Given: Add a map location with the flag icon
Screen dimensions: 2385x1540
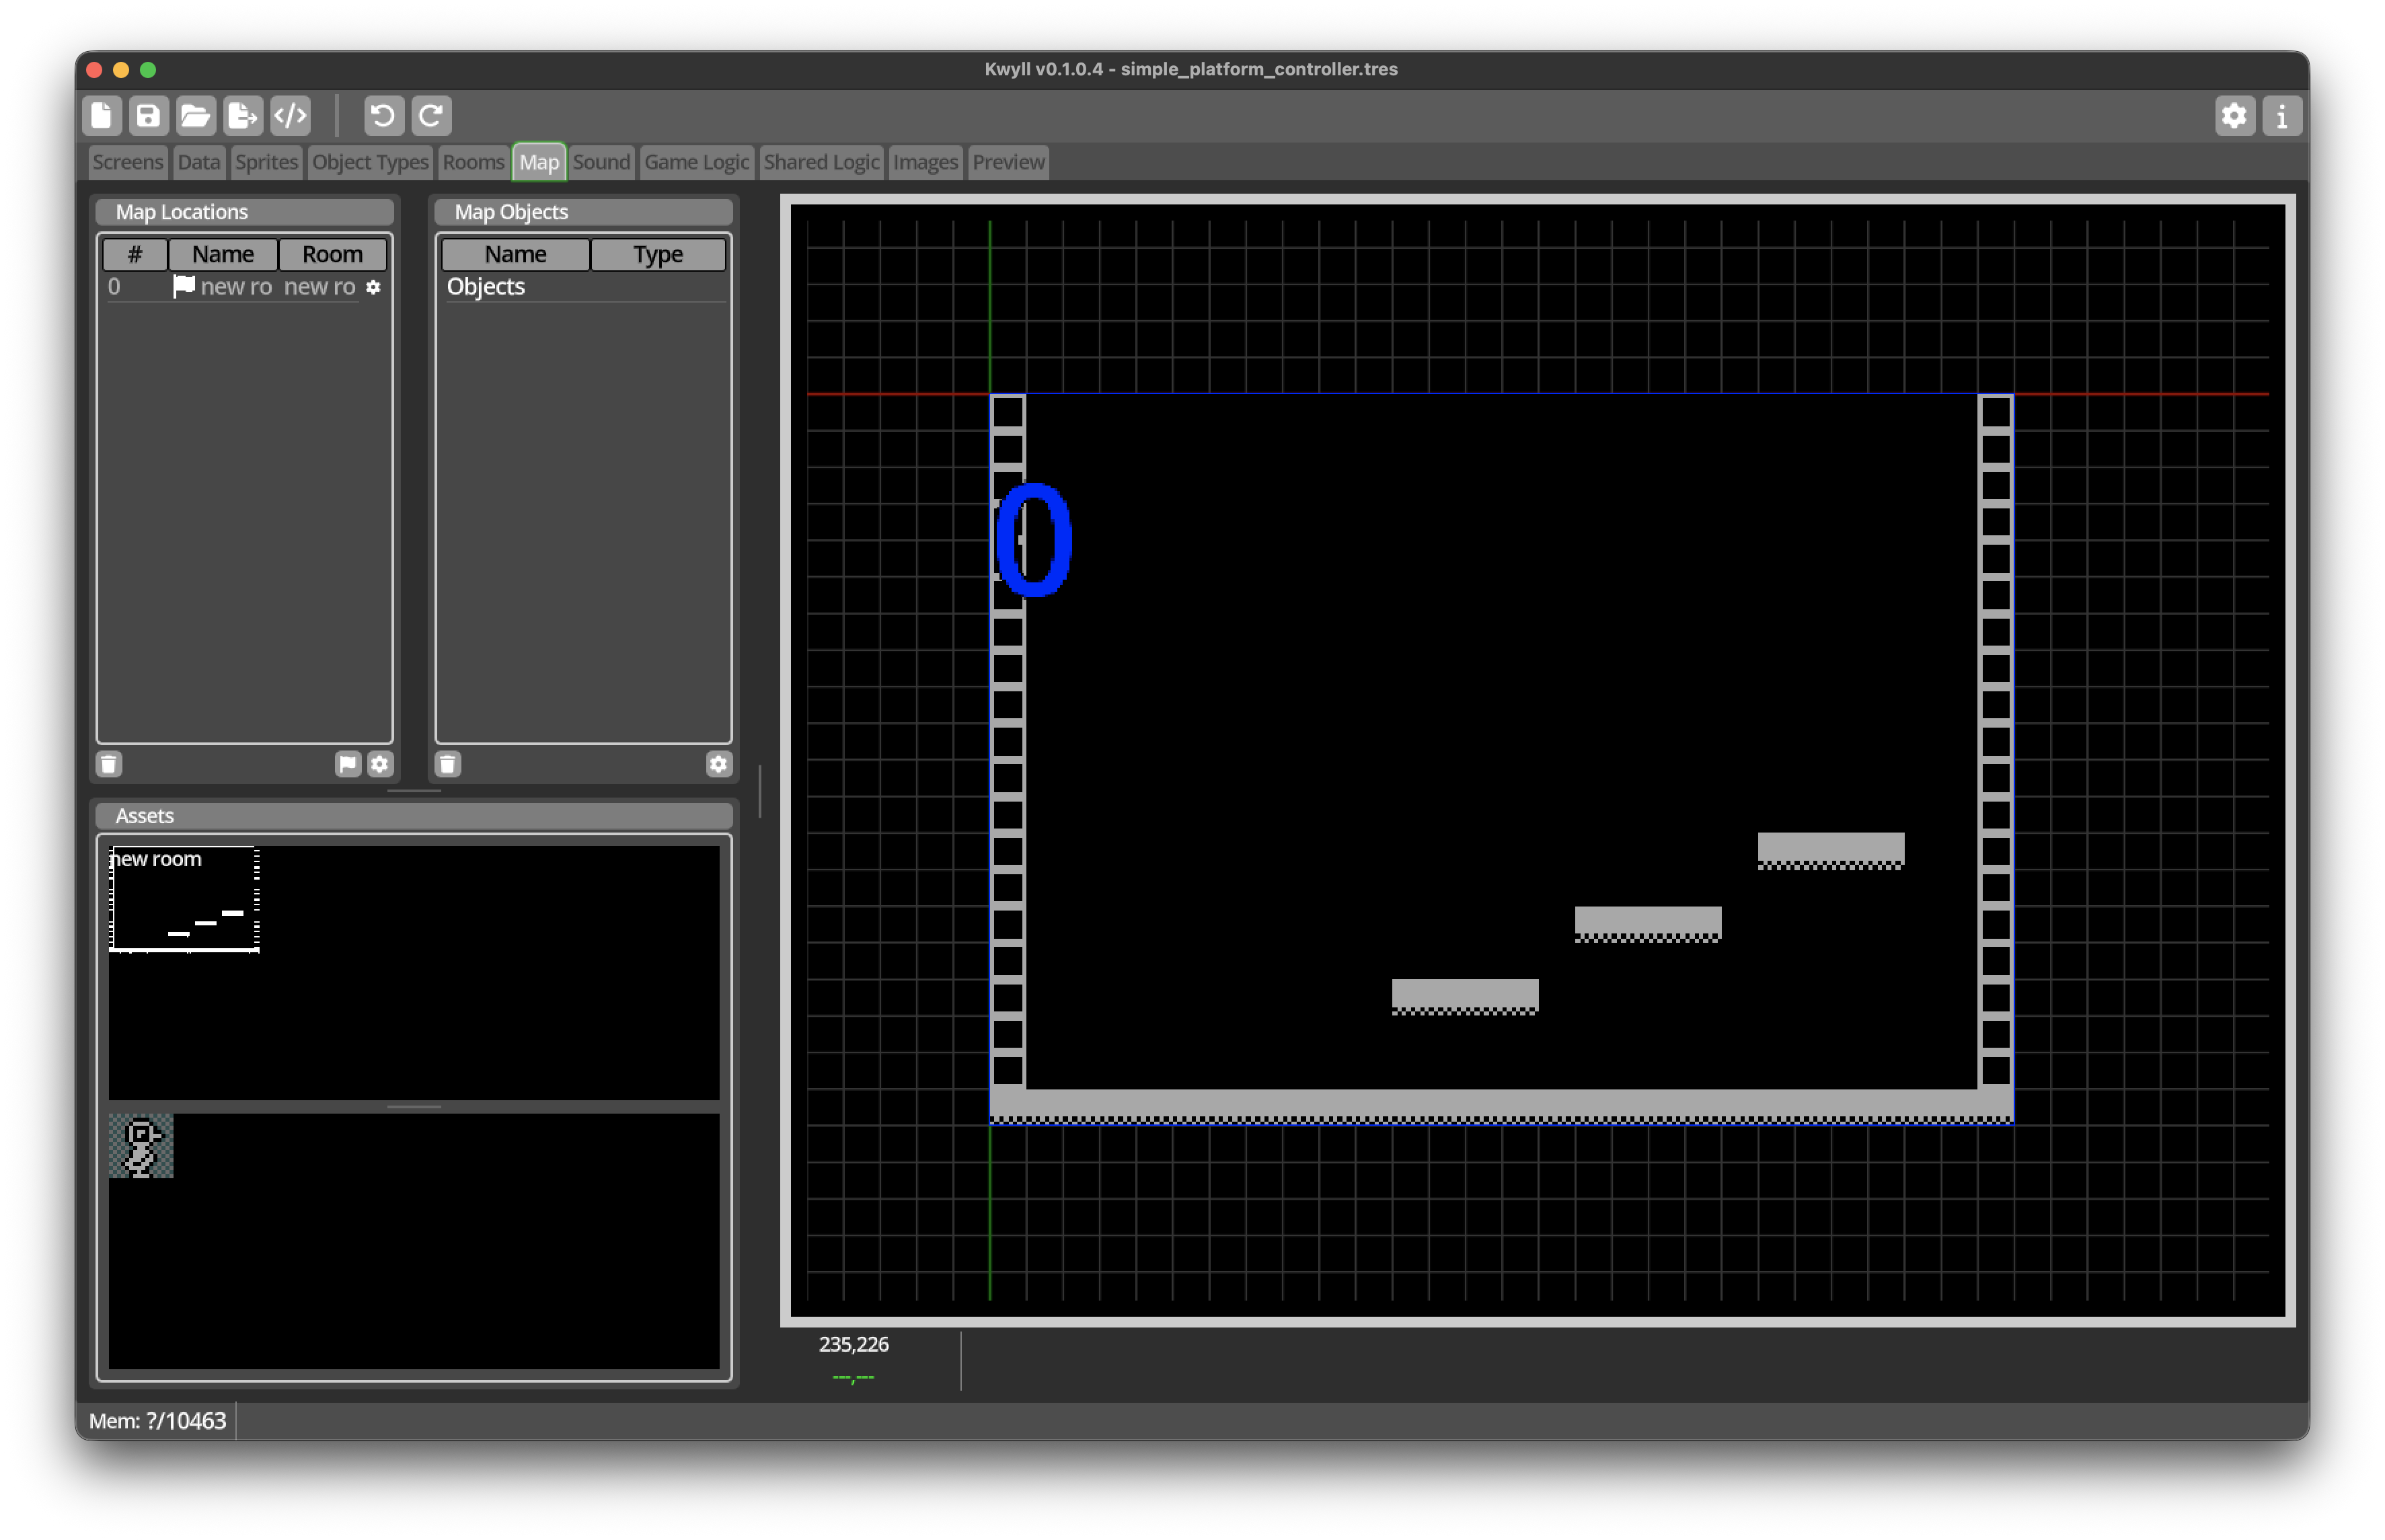Looking at the screenshot, I should point(348,764).
